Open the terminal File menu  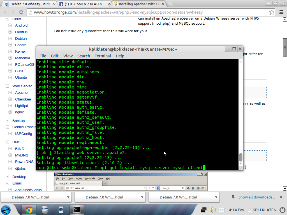click(43, 56)
